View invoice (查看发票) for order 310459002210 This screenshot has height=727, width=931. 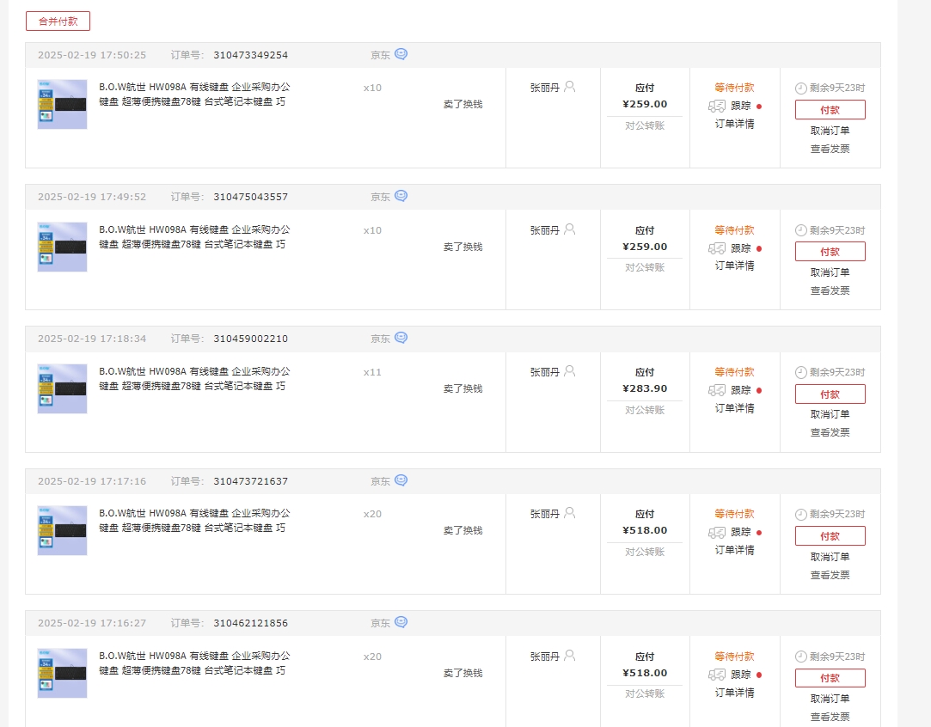830,432
